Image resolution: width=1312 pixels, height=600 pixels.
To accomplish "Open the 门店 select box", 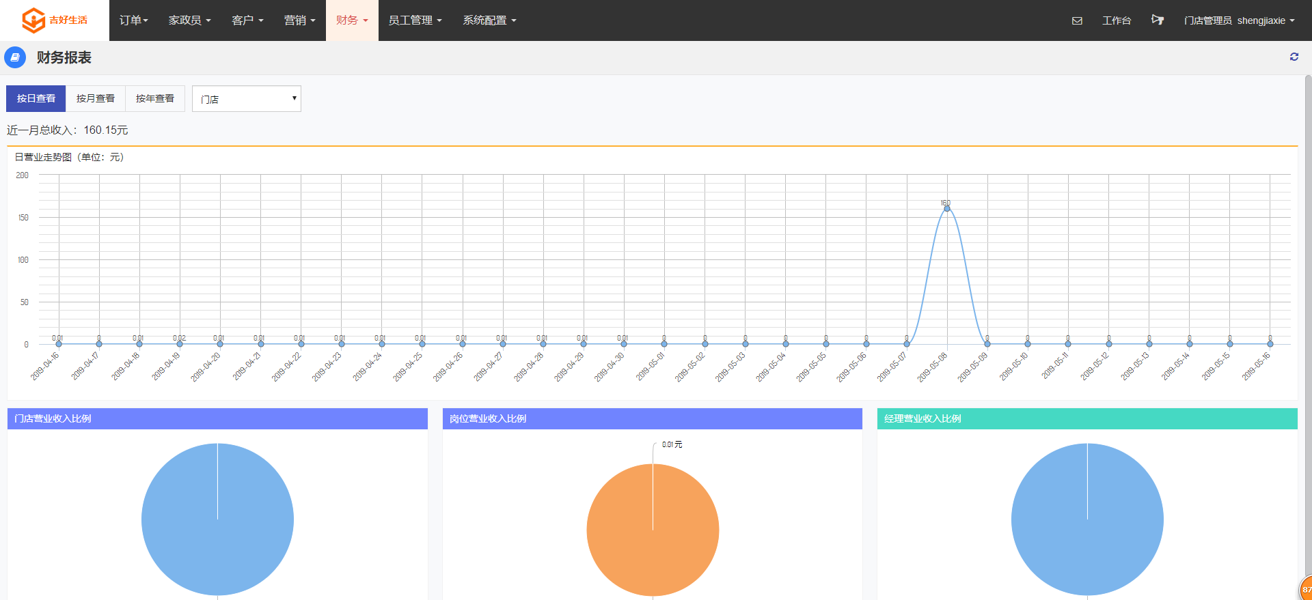I will pyautogui.click(x=247, y=99).
